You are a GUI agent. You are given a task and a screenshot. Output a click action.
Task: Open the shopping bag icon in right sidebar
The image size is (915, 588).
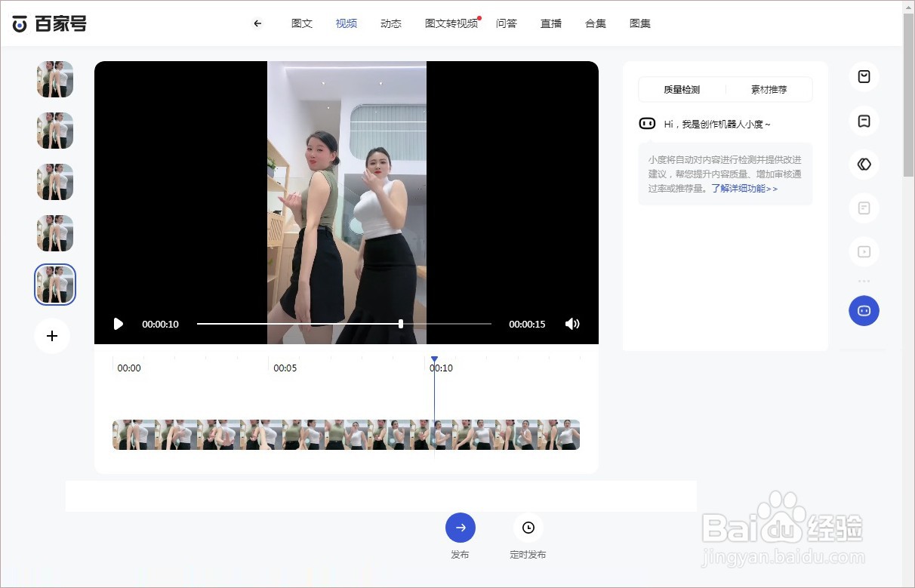864,77
